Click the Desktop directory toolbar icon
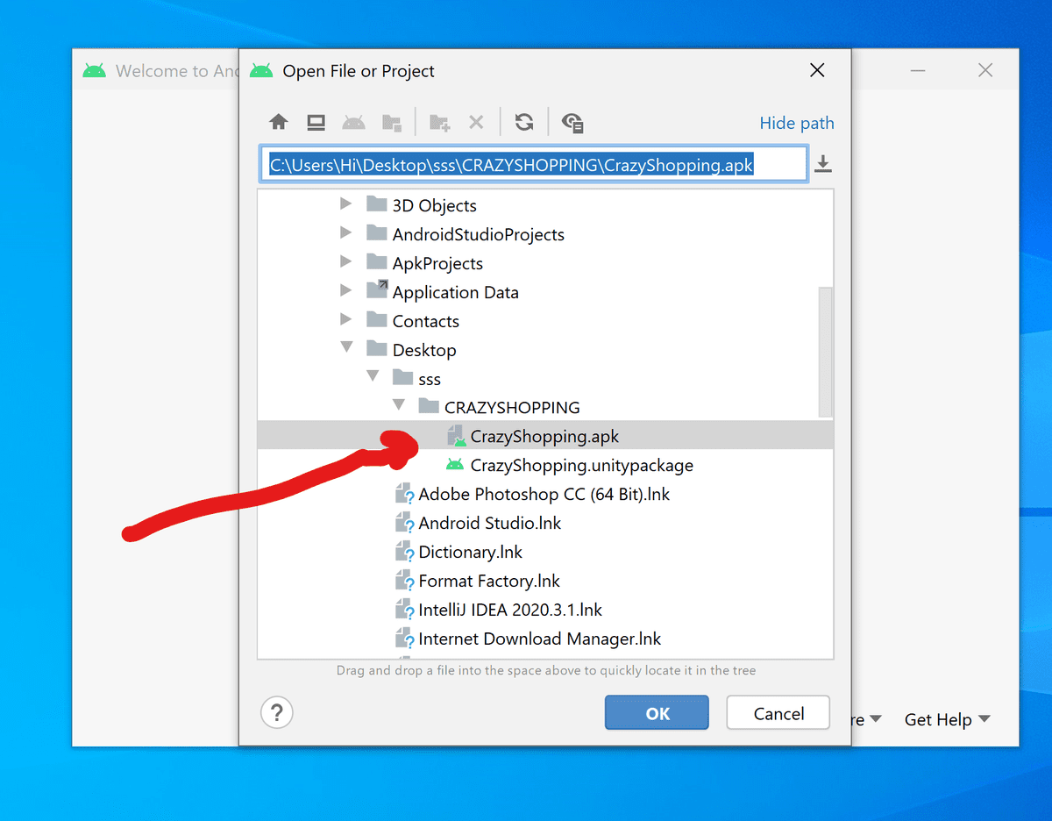Viewport: 1052px width, 821px height. tap(316, 123)
